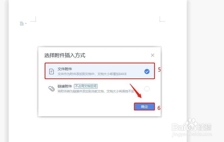This screenshot has height=142, width=224.
Task: Click the file page icon beside 文件附件
Action: 52,72
